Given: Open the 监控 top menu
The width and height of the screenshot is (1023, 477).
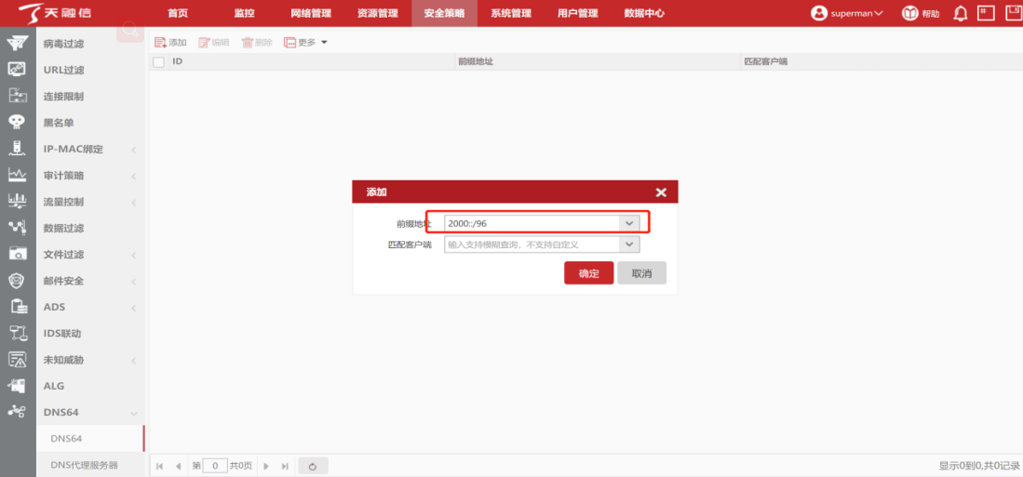Looking at the screenshot, I should pos(244,13).
